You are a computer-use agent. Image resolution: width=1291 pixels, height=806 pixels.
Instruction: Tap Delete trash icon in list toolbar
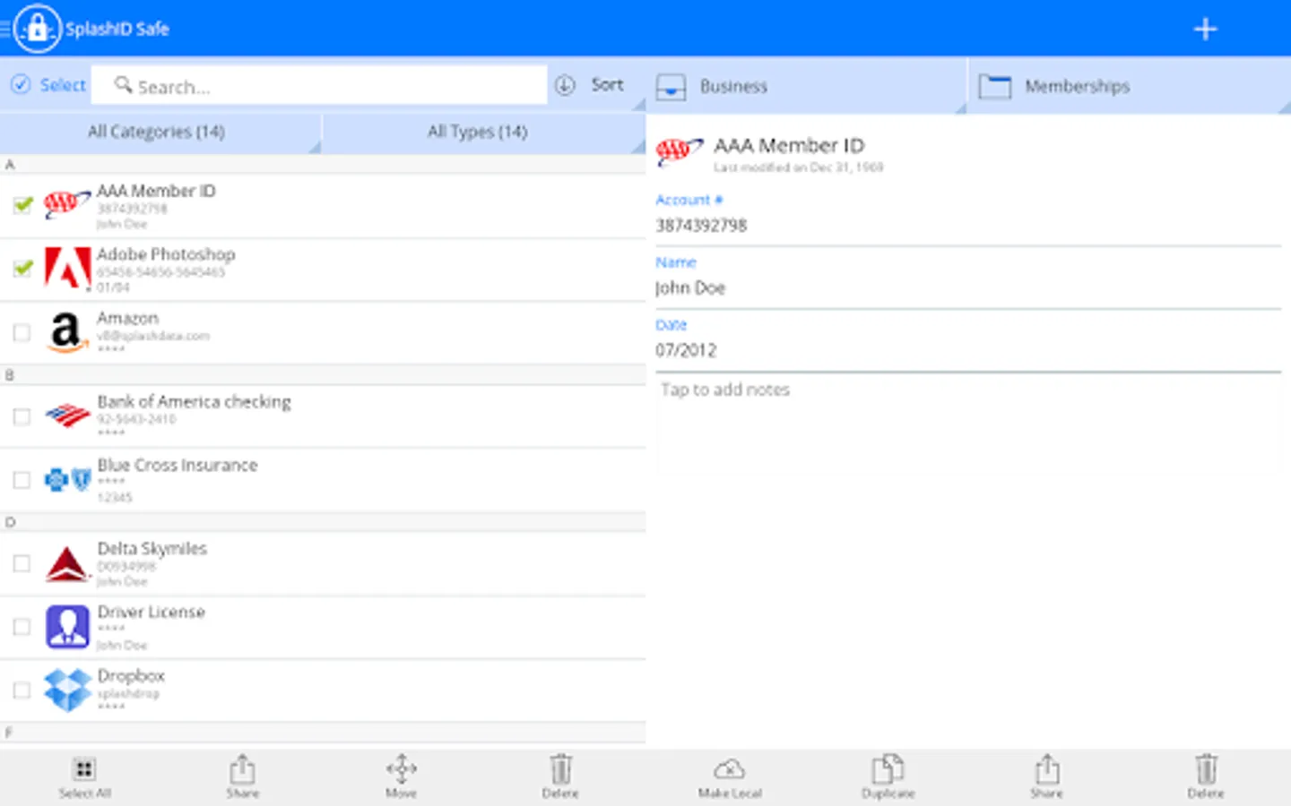pyautogui.click(x=560, y=768)
